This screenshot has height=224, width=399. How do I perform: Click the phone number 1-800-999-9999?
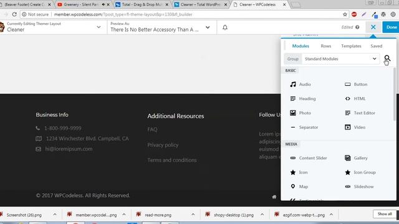(63, 128)
